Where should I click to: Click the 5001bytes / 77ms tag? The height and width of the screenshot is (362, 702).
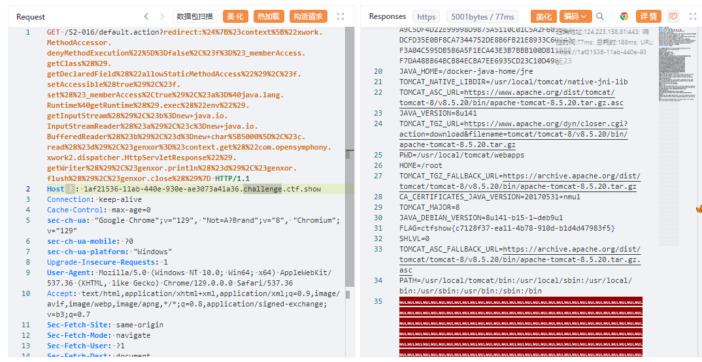[x=482, y=17]
